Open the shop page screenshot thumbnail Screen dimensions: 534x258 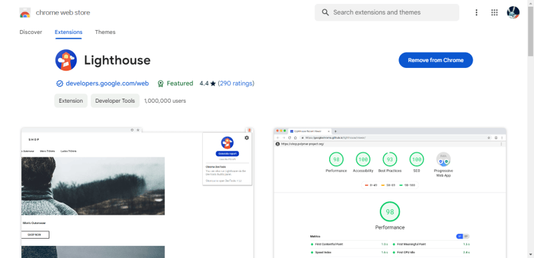point(138,193)
